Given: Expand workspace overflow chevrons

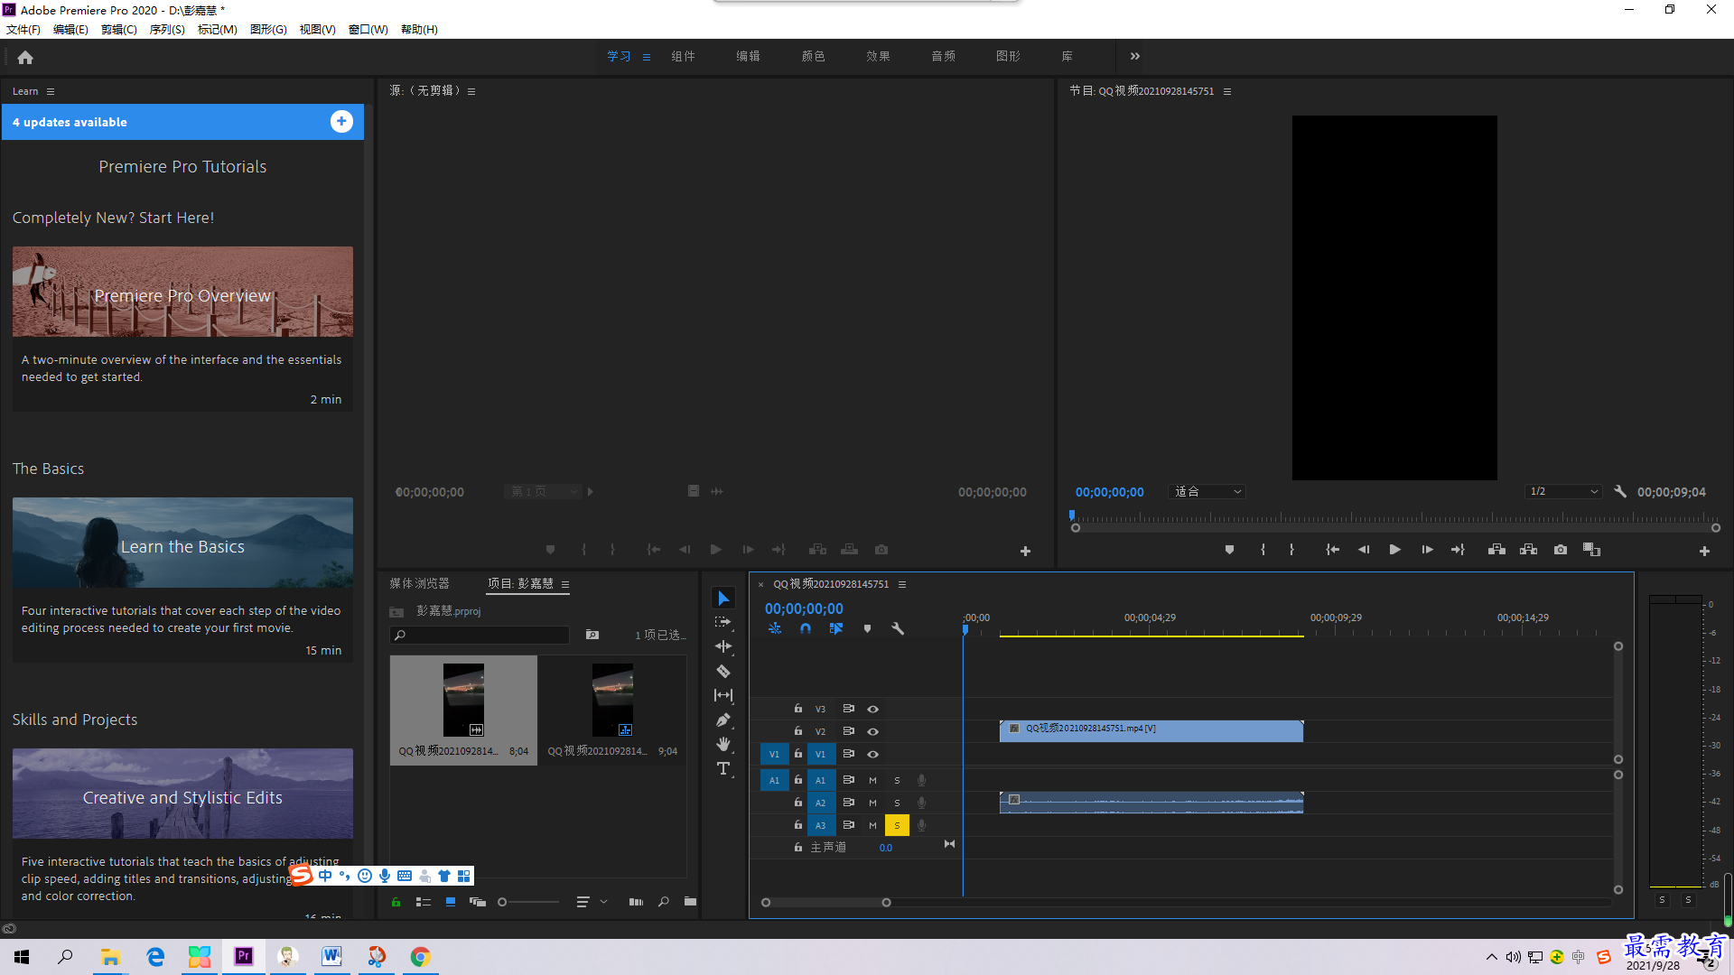Looking at the screenshot, I should [x=1135, y=56].
